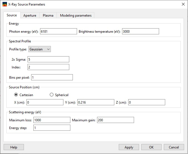
Task: Close the X-Ray Source Parameters dialog
Action: 183,4
